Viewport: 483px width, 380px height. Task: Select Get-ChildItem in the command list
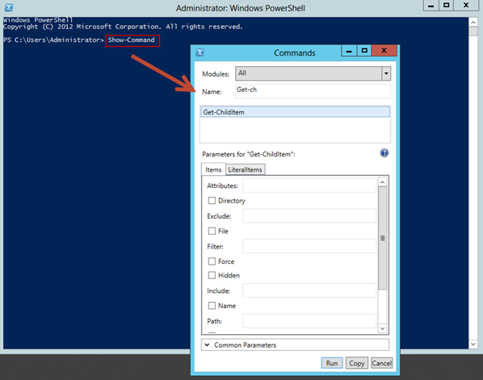(x=295, y=112)
